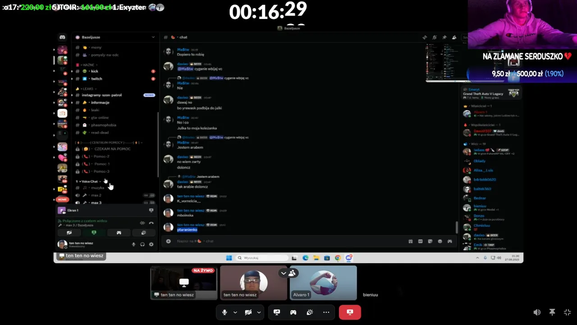Open threads icon in chat header
The image size is (577, 325).
(424, 37)
